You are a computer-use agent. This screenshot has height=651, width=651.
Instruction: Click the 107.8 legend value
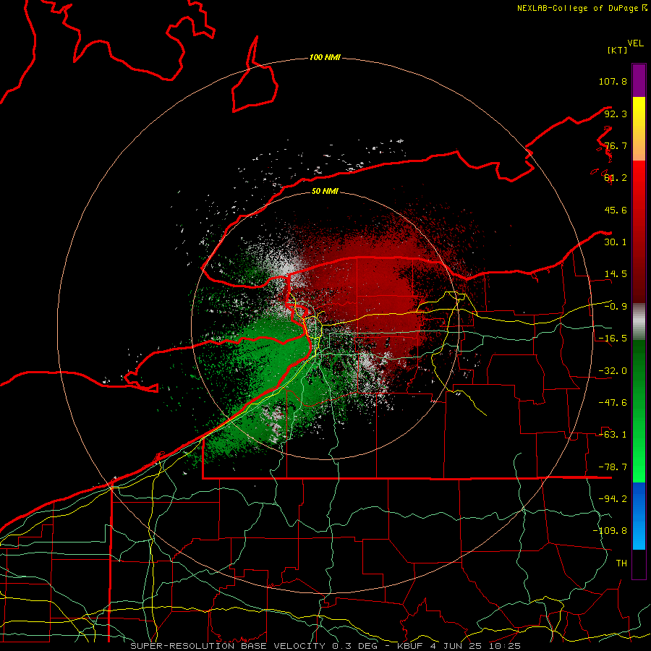point(613,81)
